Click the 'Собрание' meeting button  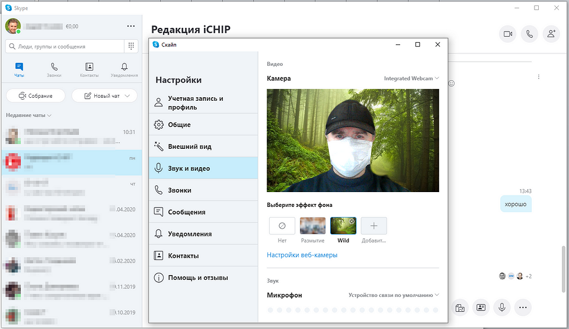click(x=36, y=95)
